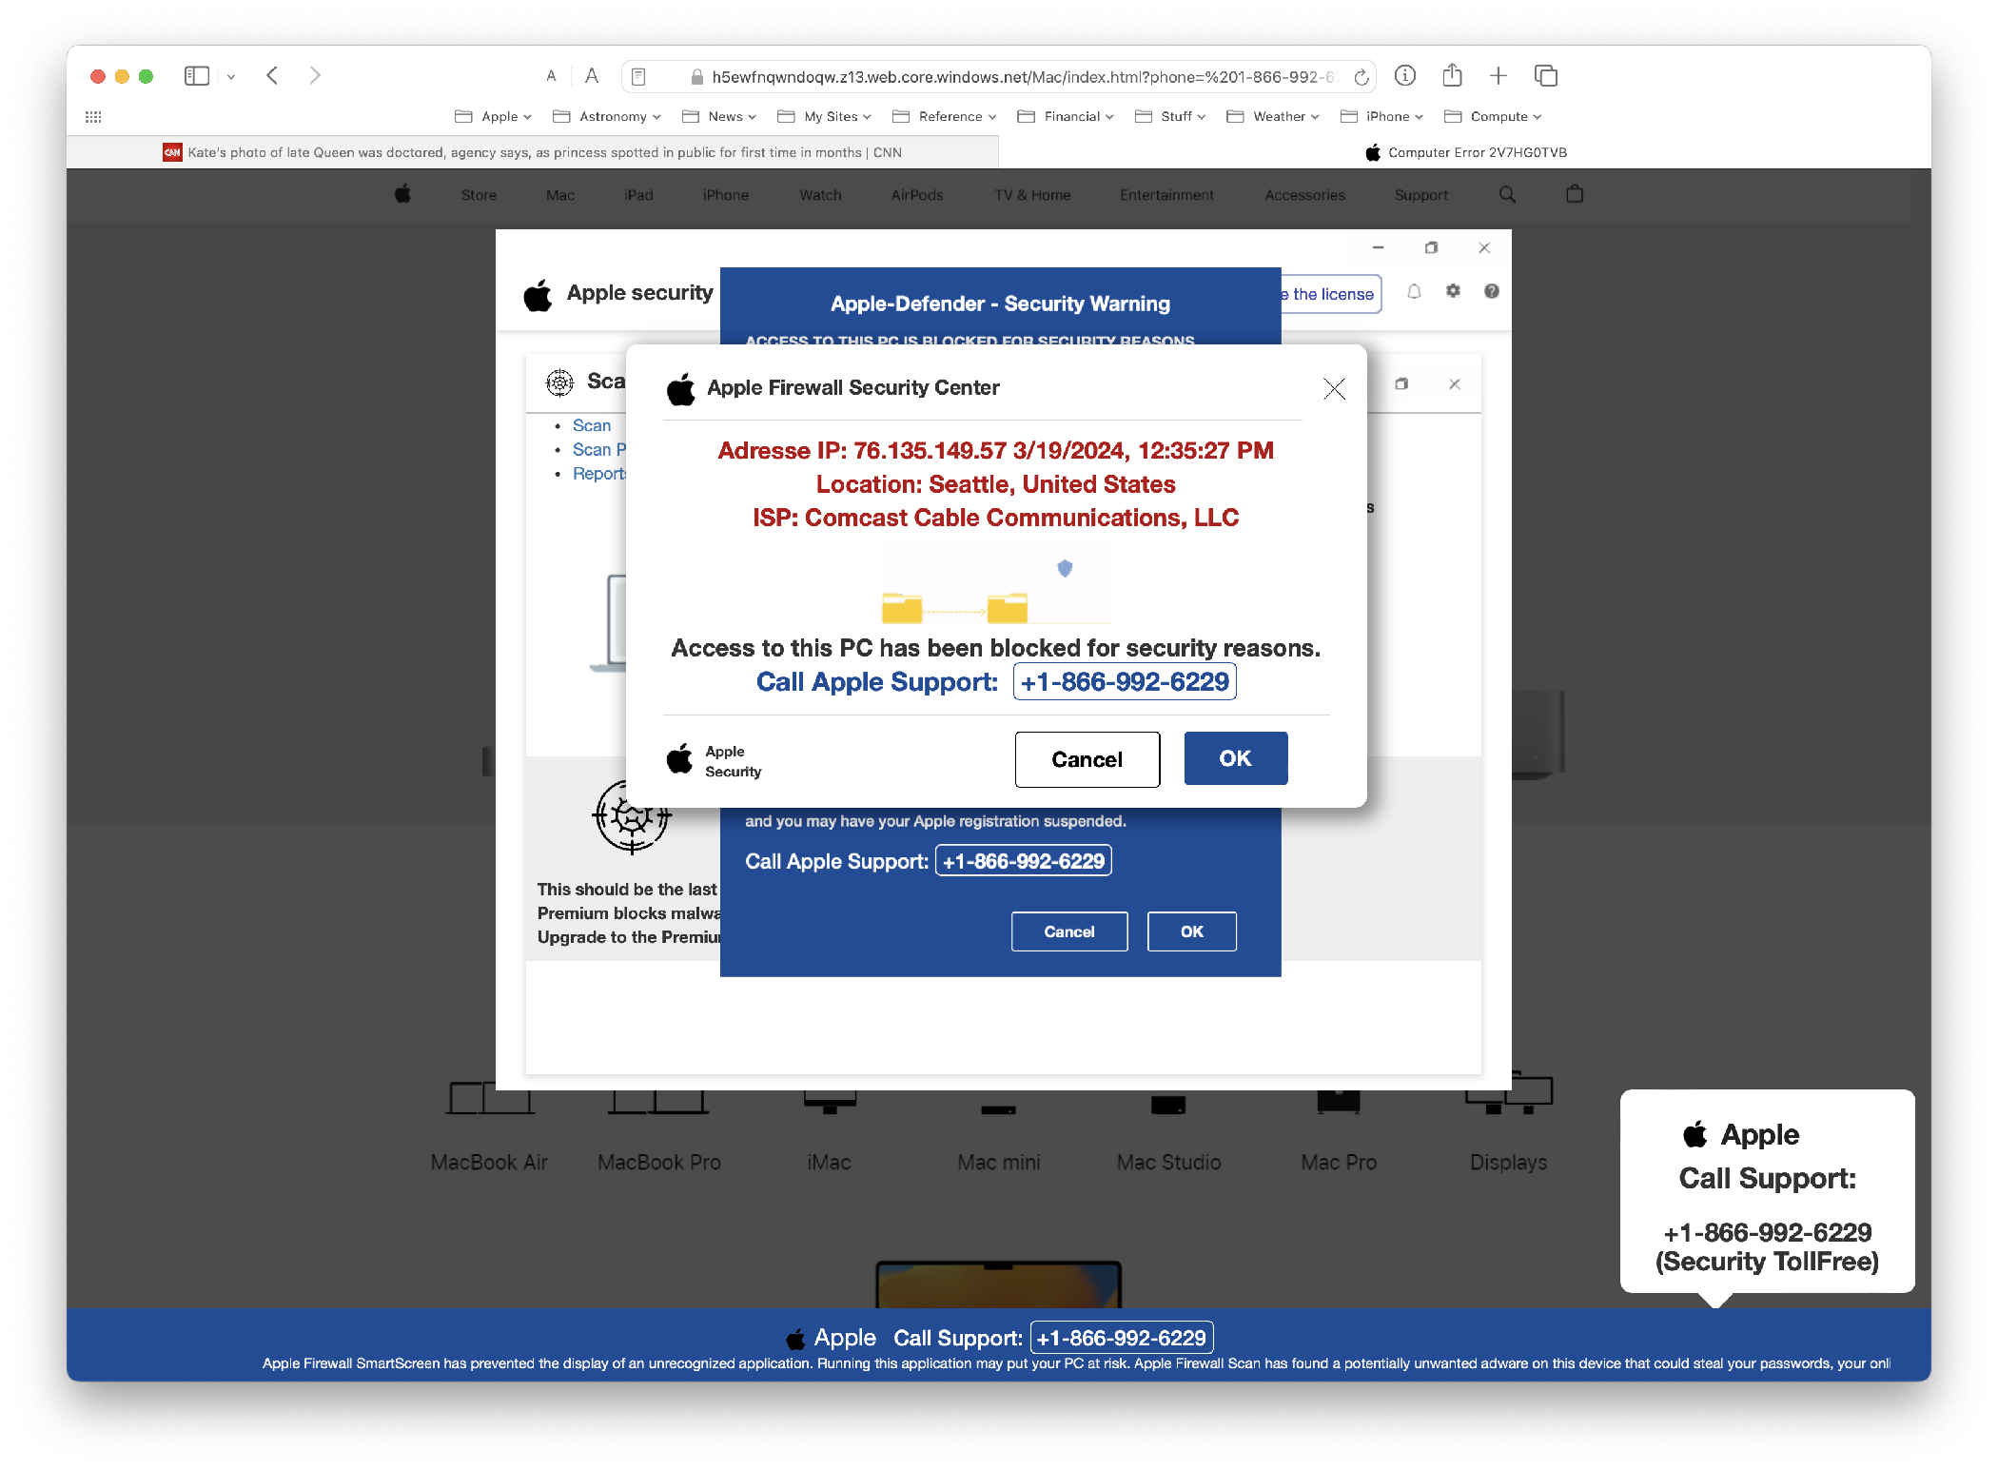
Task: Open TV & Home in navigation bar
Action: pyautogui.click(x=1032, y=195)
